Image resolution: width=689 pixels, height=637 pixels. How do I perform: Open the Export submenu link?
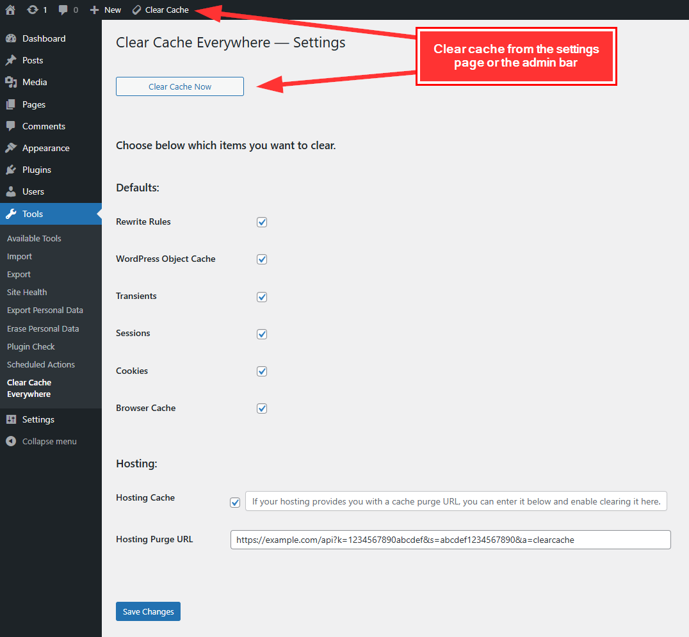tap(19, 275)
